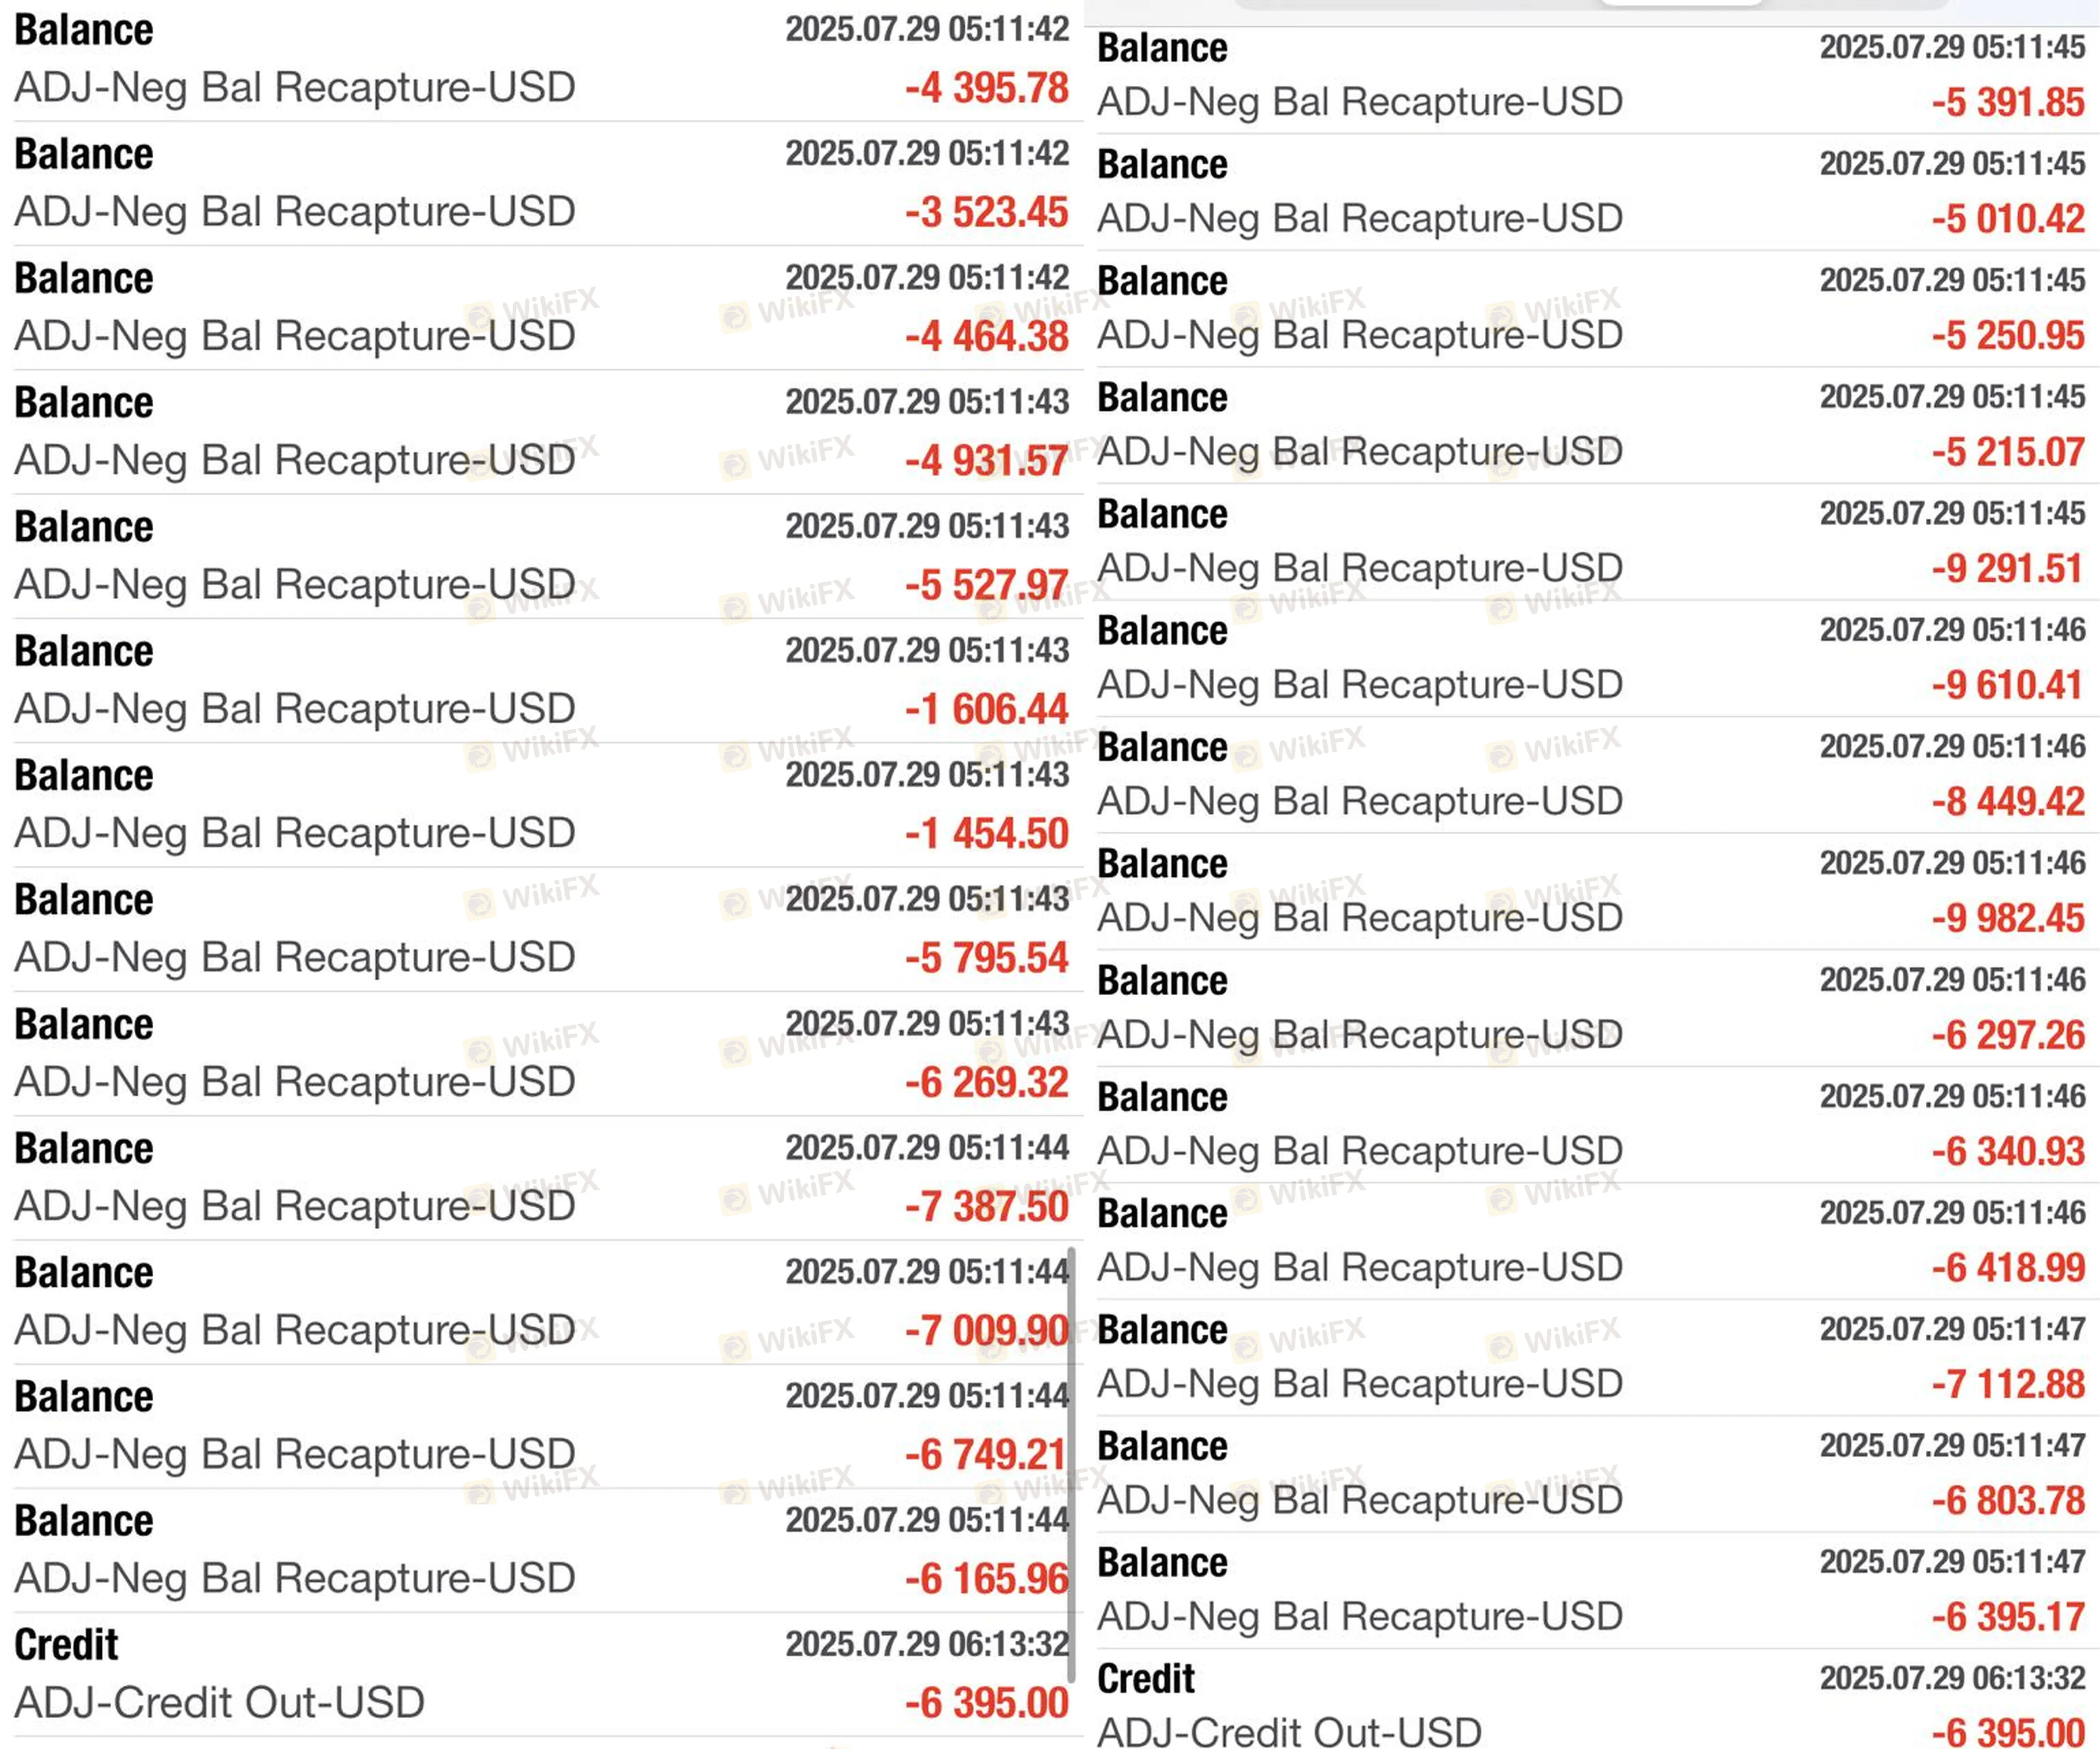Open the -9 982.45 balance entry

[1590, 892]
